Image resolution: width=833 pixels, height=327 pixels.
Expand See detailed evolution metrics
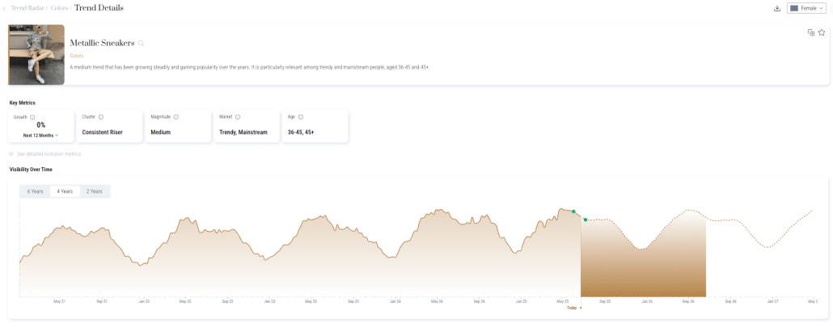click(45, 153)
